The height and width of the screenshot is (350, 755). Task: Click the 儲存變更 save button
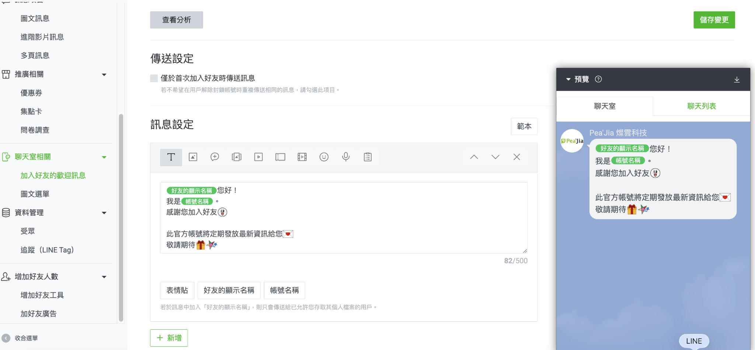(x=714, y=20)
